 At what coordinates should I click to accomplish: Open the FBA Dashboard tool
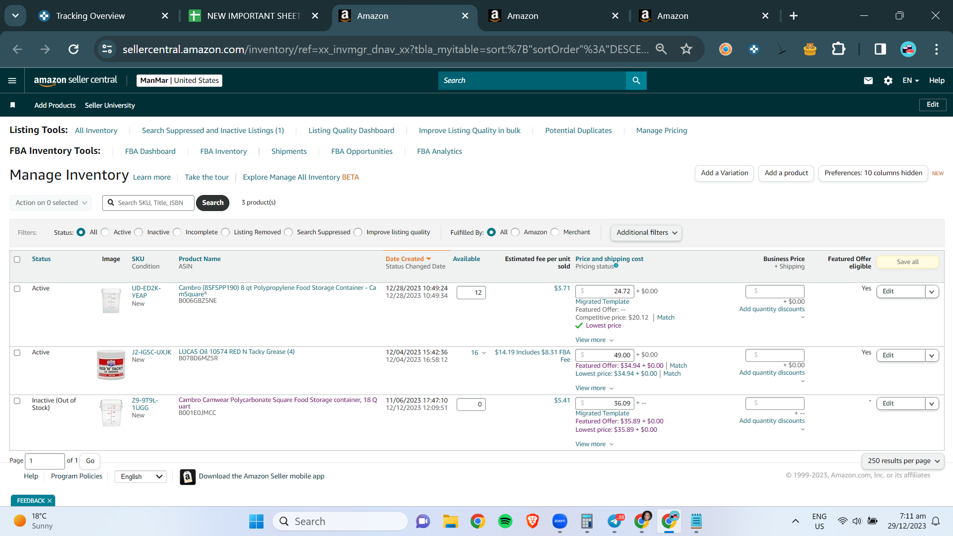click(x=150, y=151)
